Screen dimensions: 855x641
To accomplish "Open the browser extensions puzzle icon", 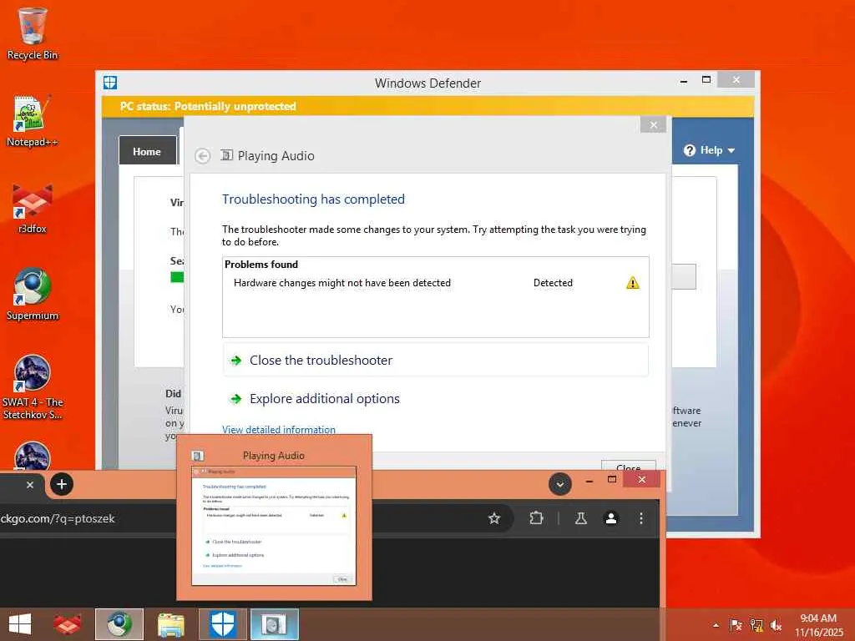I will pos(537,518).
